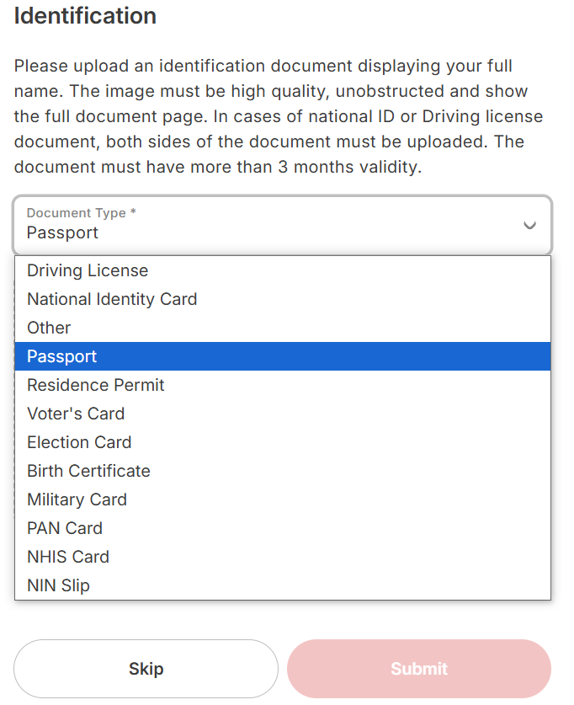Choose Residence Permit from the dropdown list
Screen dimensions: 574x705
tap(96, 385)
